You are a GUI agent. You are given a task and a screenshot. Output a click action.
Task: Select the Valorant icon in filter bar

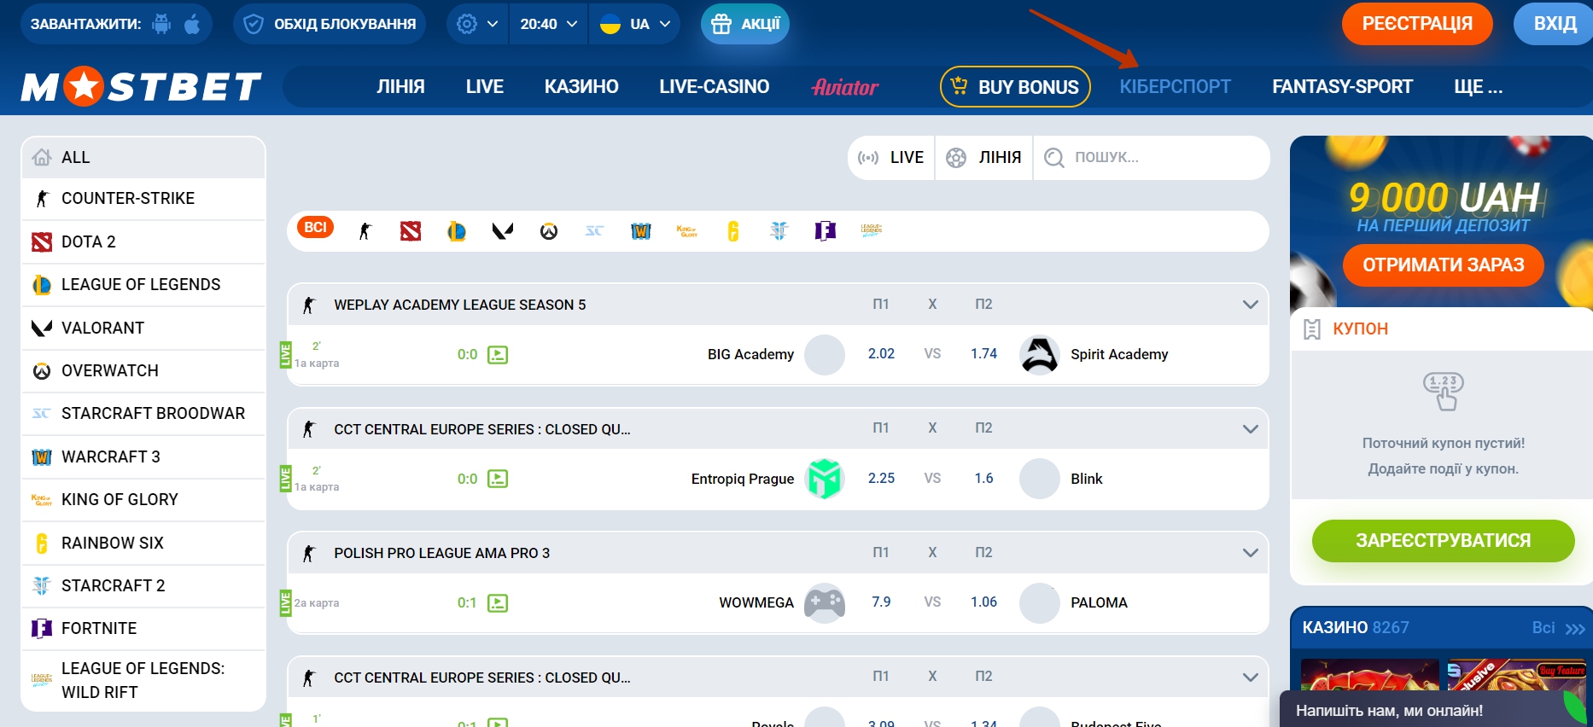click(502, 230)
